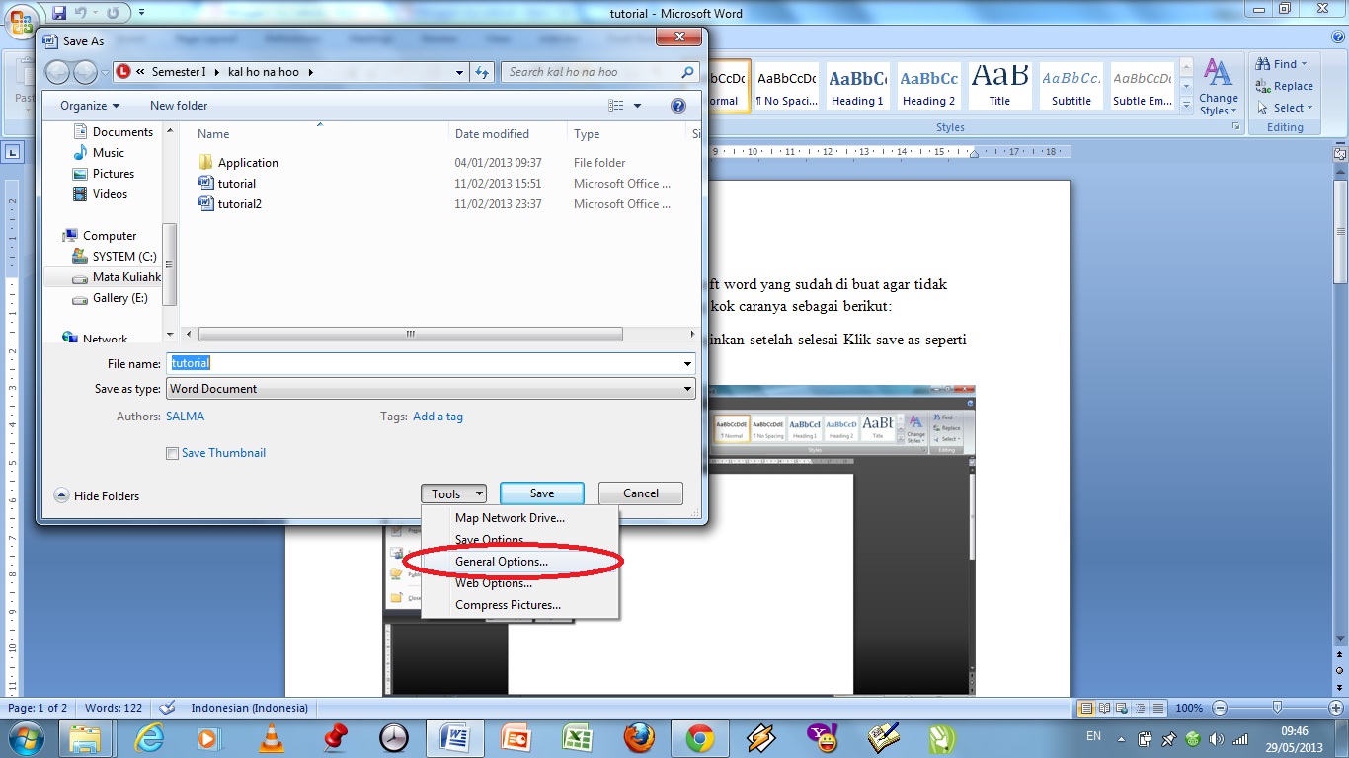1349x758 pixels.
Task: Click the SALMA author name
Action: [x=185, y=417]
